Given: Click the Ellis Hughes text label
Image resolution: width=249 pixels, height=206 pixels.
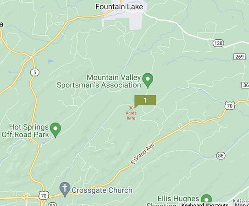Looking at the screenshot, I should click(x=178, y=199).
